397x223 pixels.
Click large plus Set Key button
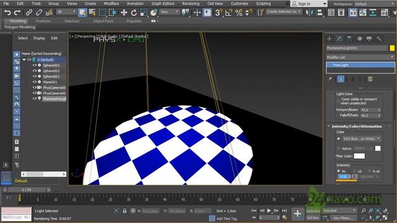(x=298, y=214)
